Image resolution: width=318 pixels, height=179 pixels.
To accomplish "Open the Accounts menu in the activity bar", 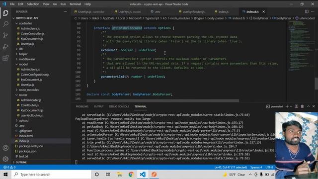I will point(5,148).
